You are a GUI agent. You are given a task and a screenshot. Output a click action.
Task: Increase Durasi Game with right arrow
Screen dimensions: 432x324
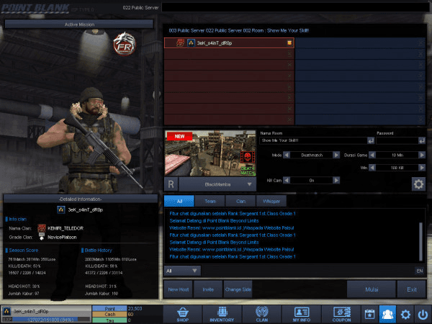[x=423, y=155]
